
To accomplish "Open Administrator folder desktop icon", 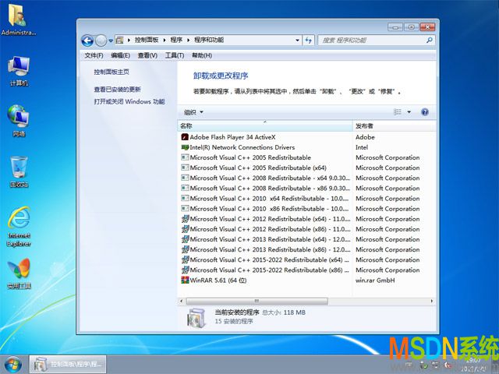I will click(x=18, y=19).
